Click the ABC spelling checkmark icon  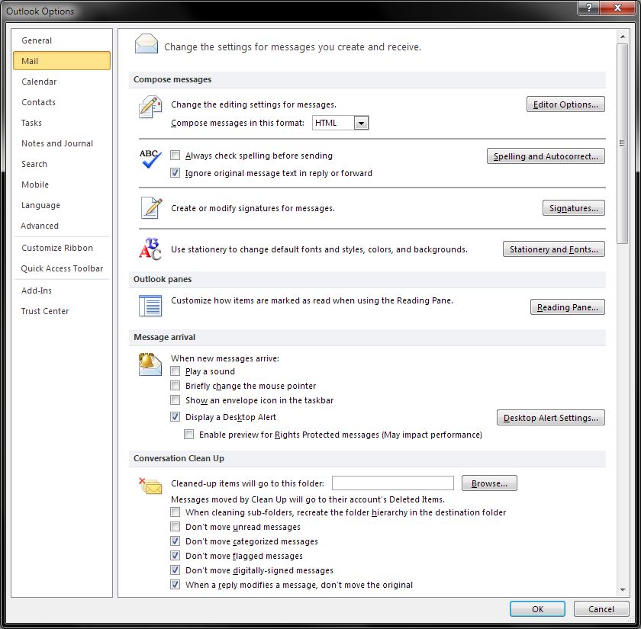(x=150, y=159)
